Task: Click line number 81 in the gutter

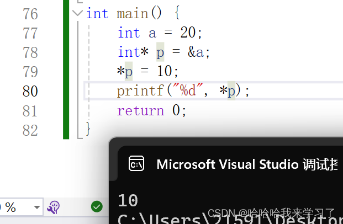Action: tap(30, 111)
